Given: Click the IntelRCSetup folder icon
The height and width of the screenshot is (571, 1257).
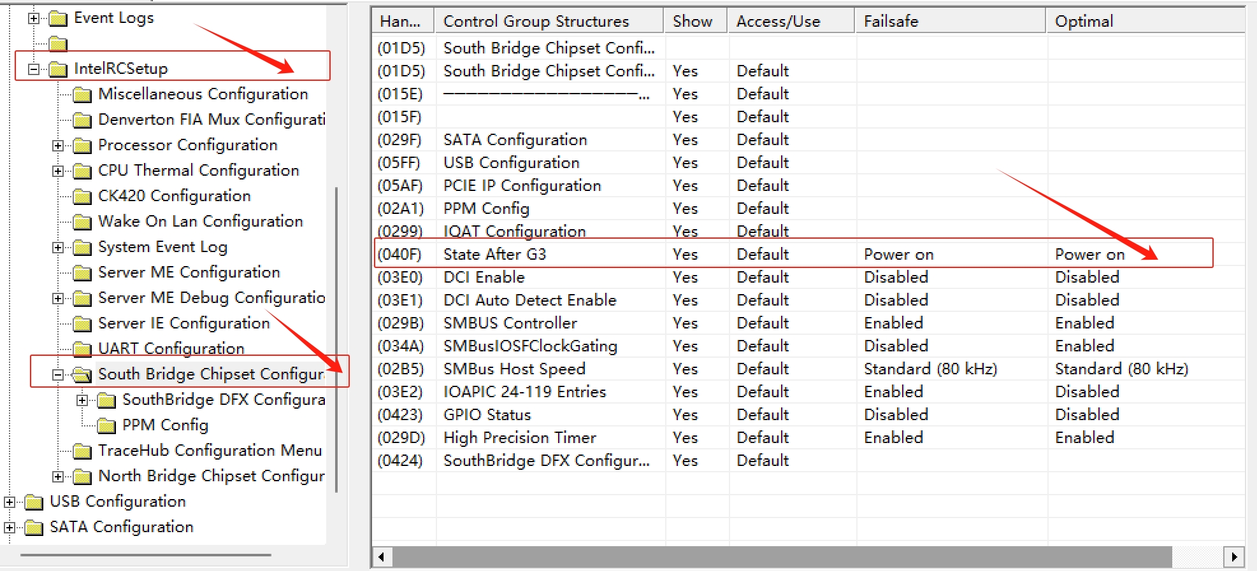Looking at the screenshot, I should tap(58, 69).
